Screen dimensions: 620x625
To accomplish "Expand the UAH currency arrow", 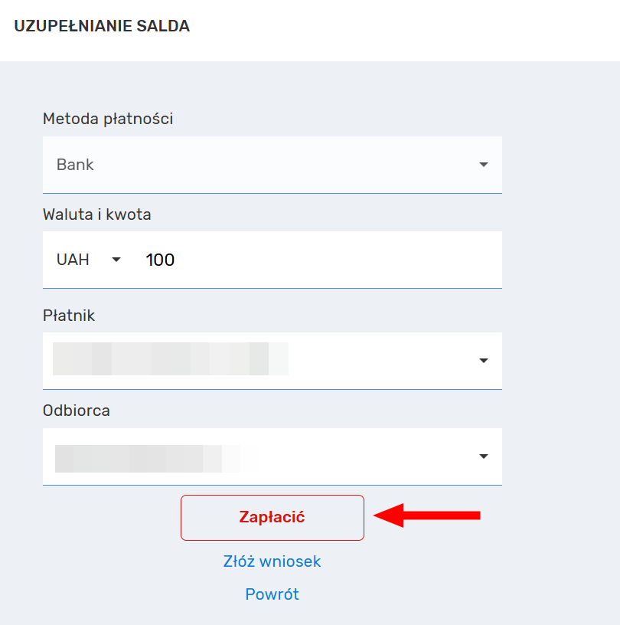I will coord(116,260).
